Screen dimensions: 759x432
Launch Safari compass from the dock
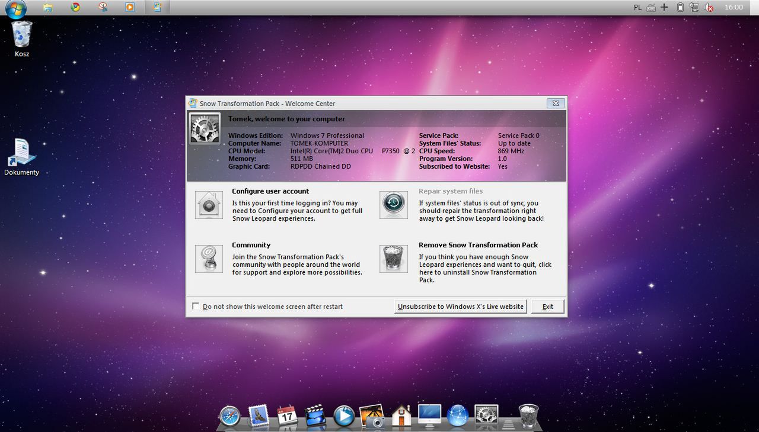(x=229, y=416)
